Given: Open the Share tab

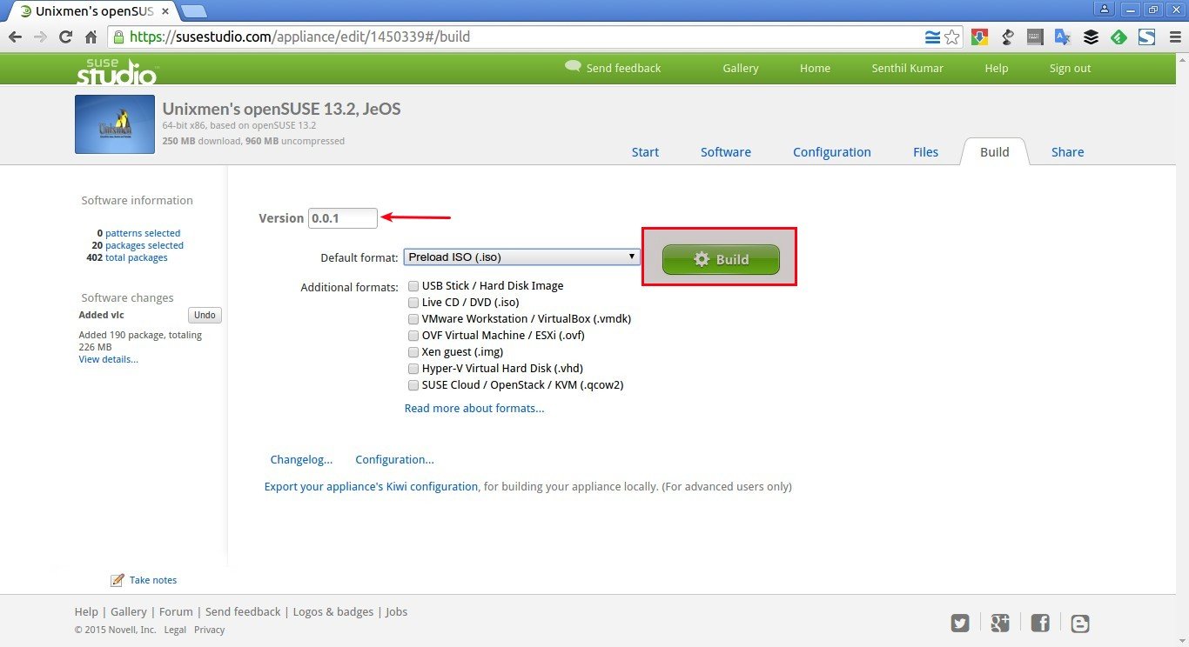Looking at the screenshot, I should click(1067, 152).
